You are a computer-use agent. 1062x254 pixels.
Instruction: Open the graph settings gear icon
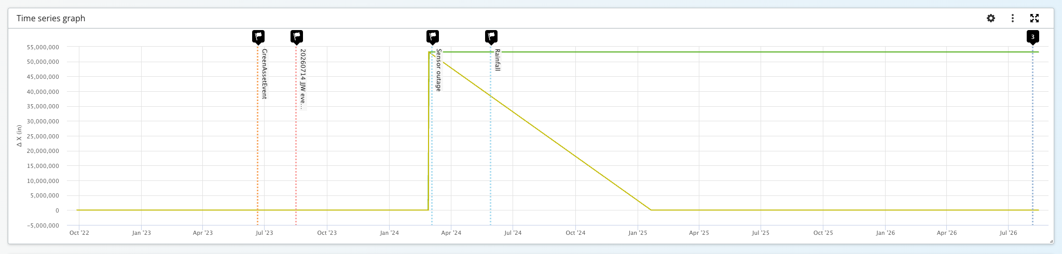point(991,18)
